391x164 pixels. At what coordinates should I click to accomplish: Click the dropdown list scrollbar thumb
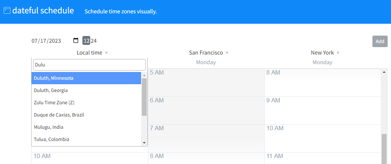coord(144,96)
